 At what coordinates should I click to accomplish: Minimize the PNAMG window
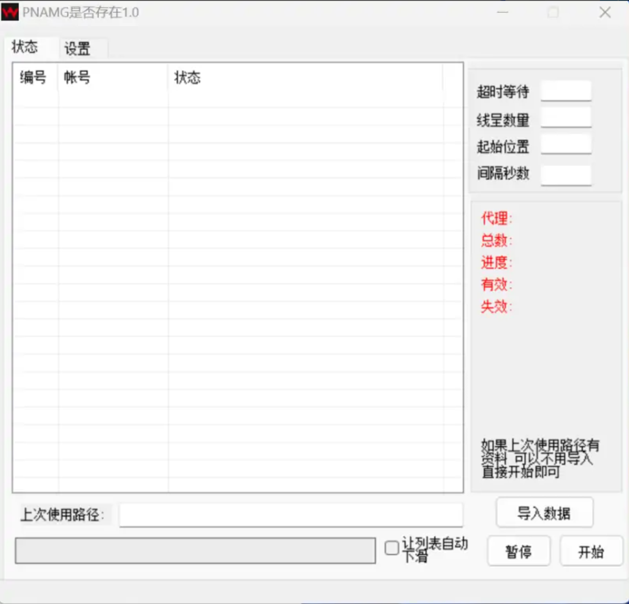click(502, 13)
